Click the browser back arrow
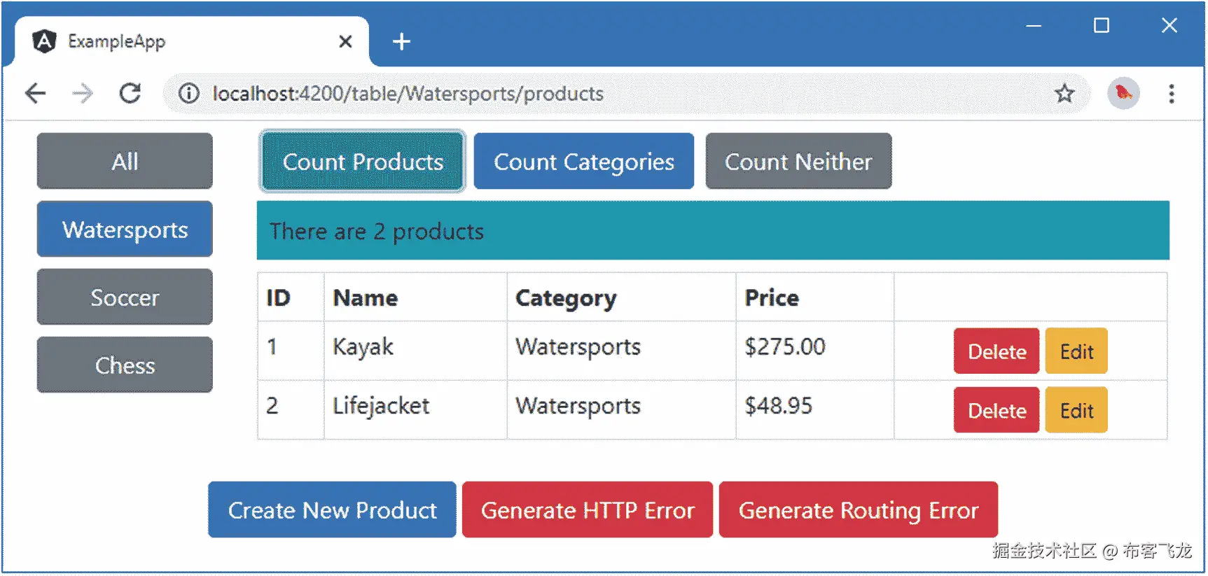This screenshot has height=576, width=1208. (35, 93)
